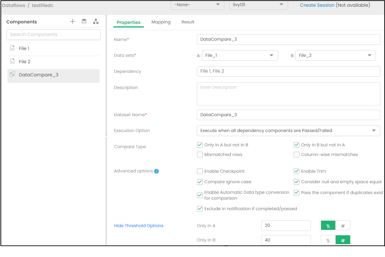Enable the Checkpoint checkbox
385x257 pixels.
pos(200,171)
